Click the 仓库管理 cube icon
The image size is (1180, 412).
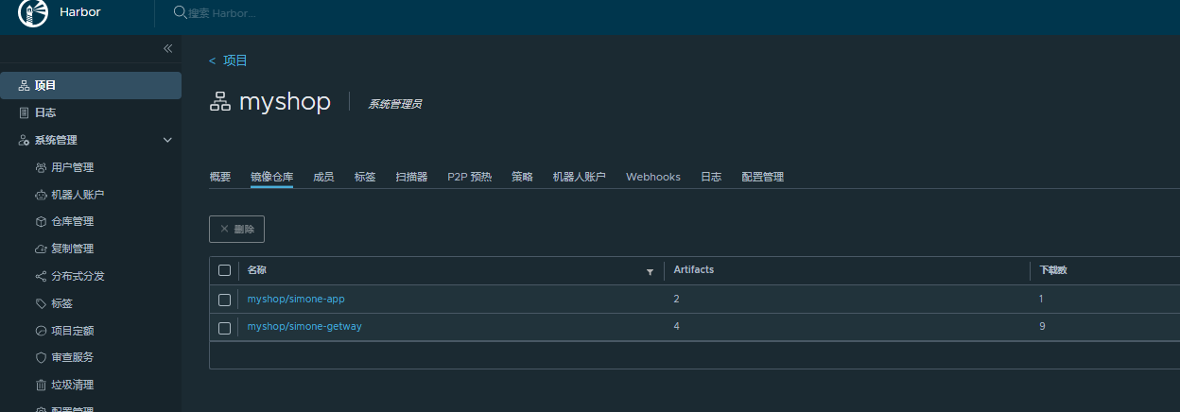pos(41,222)
